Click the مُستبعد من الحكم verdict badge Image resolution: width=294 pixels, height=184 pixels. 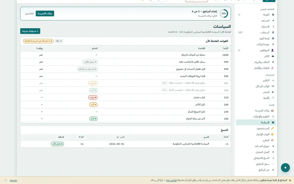click(x=88, y=69)
